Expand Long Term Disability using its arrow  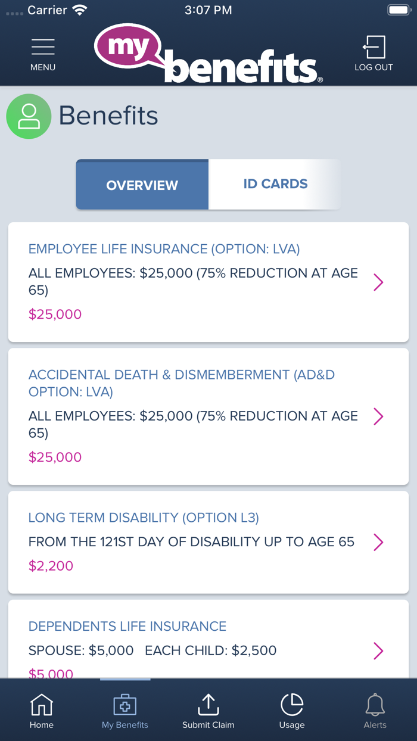pyautogui.click(x=378, y=542)
